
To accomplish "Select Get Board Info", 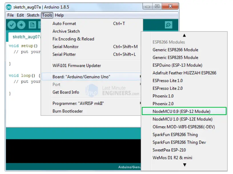I will tap(91, 92).
